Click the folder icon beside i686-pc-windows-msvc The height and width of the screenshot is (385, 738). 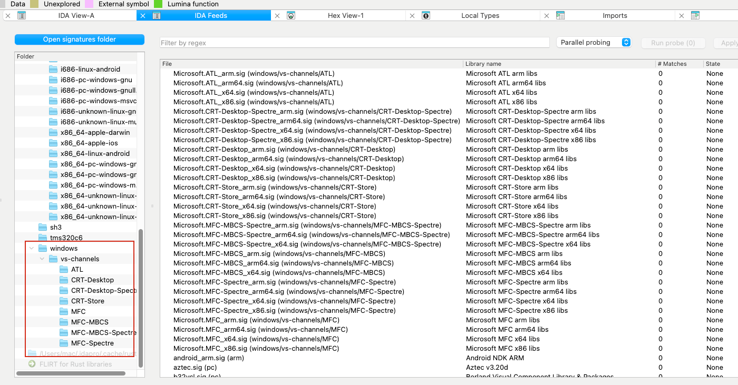(x=53, y=101)
